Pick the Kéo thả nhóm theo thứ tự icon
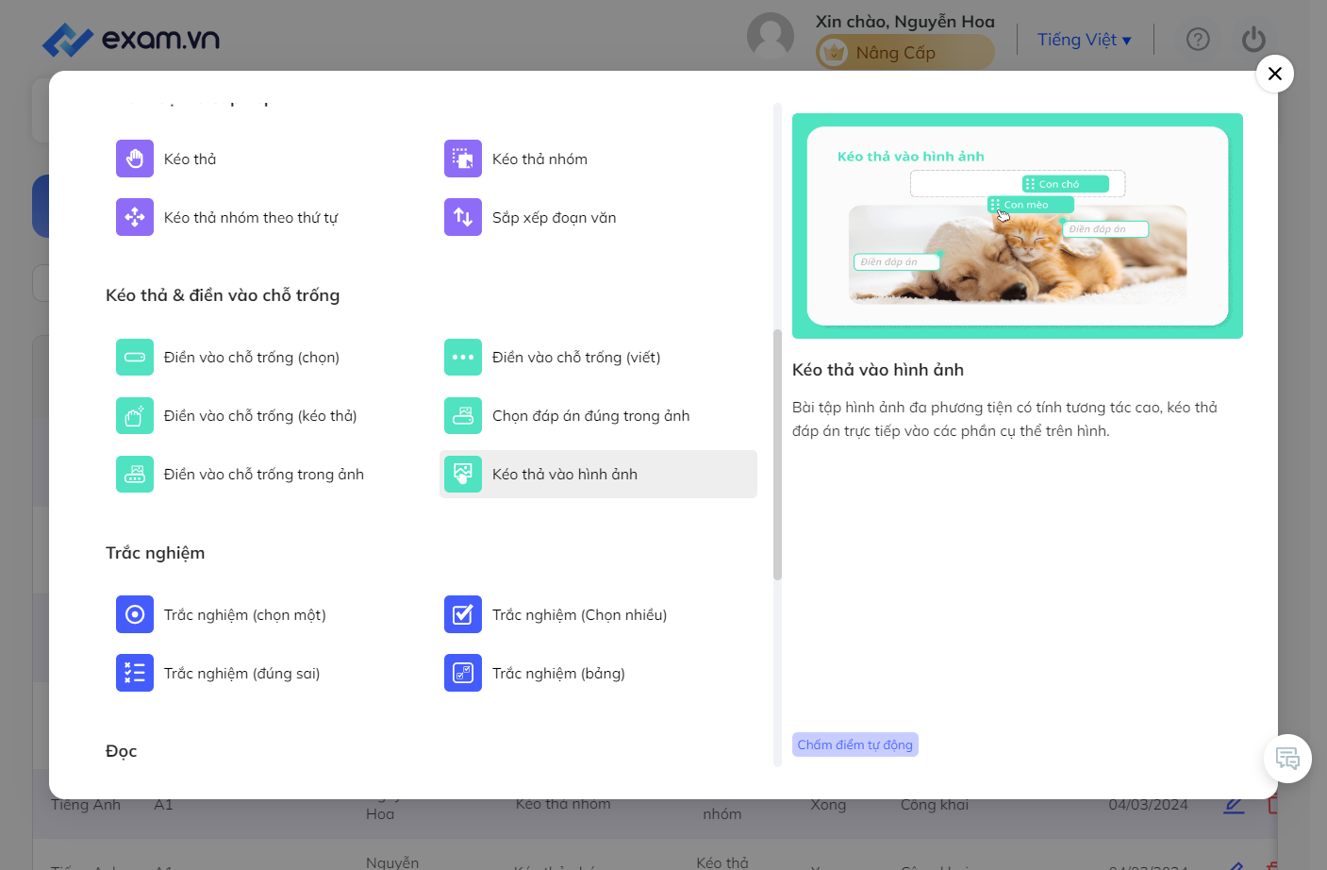Image resolution: width=1327 pixels, height=870 pixels. click(x=135, y=217)
